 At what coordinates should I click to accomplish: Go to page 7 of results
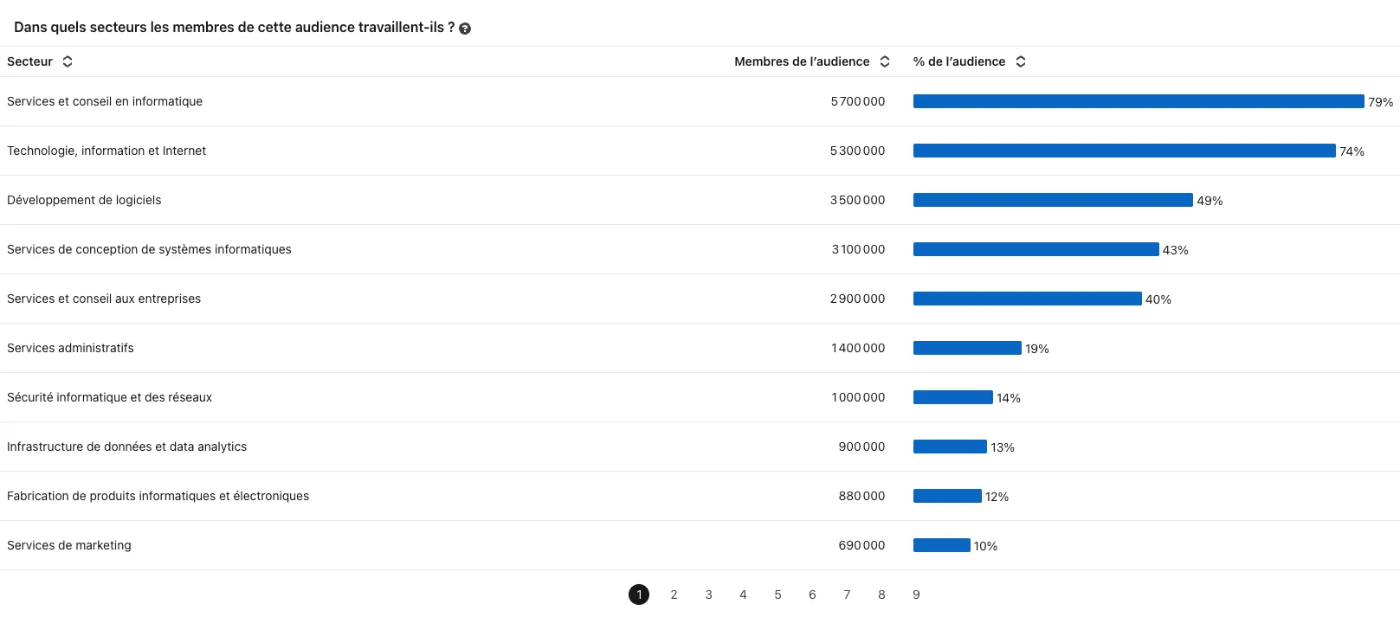click(847, 595)
